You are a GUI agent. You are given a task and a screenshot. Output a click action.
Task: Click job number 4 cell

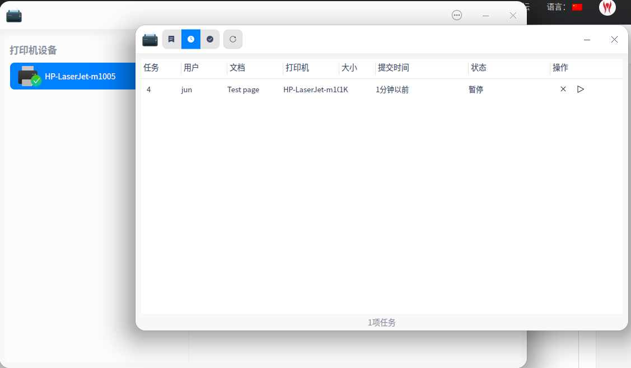coord(148,89)
